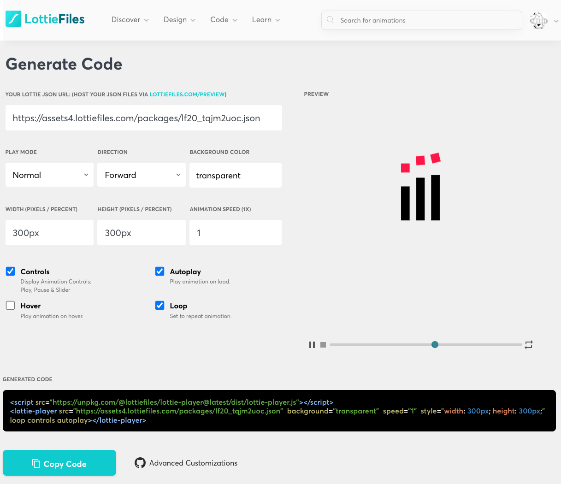This screenshot has height=484, width=561.
Task: Focus the Height input field
Action: [x=142, y=233]
